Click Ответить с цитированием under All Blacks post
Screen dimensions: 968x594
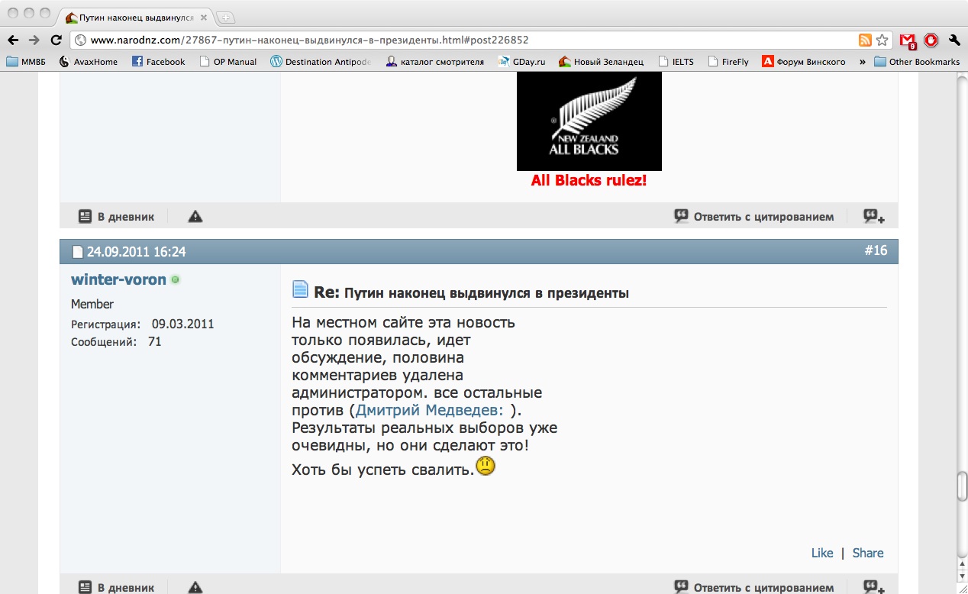[x=754, y=217]
